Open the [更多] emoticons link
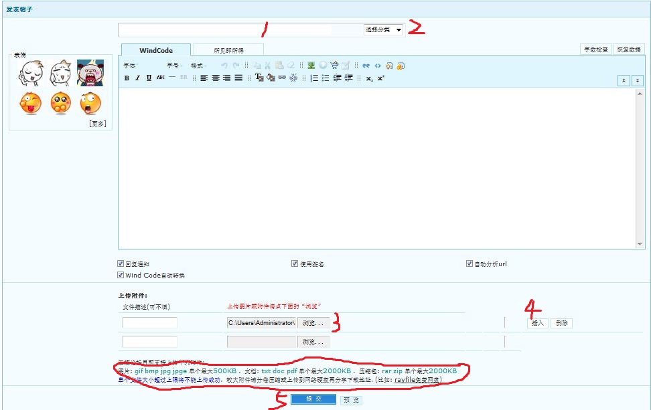The image size is (651, 410). point(97,124)
